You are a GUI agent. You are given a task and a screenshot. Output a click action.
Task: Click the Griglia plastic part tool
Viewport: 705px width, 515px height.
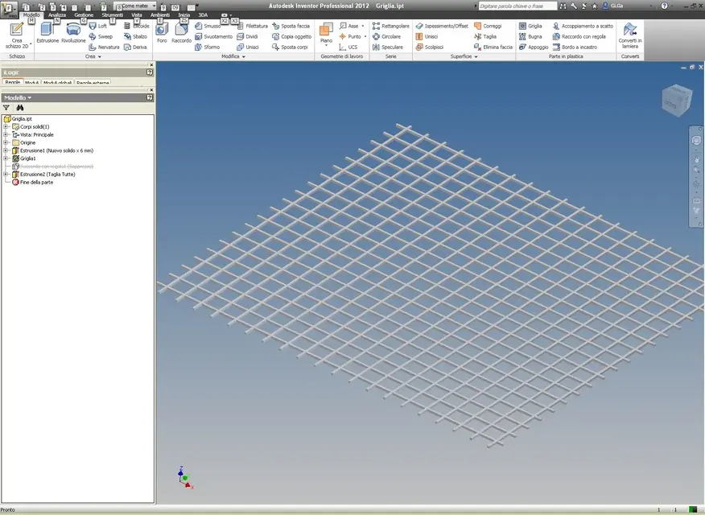pyautogui.click(x=530, y=26)
